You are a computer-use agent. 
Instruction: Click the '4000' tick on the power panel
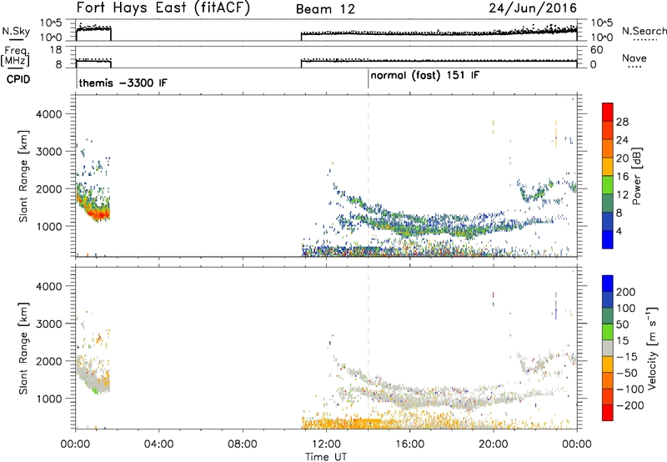point(48,113)
